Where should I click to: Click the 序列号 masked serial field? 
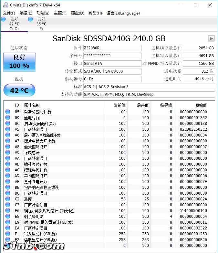tap(112, 56)
